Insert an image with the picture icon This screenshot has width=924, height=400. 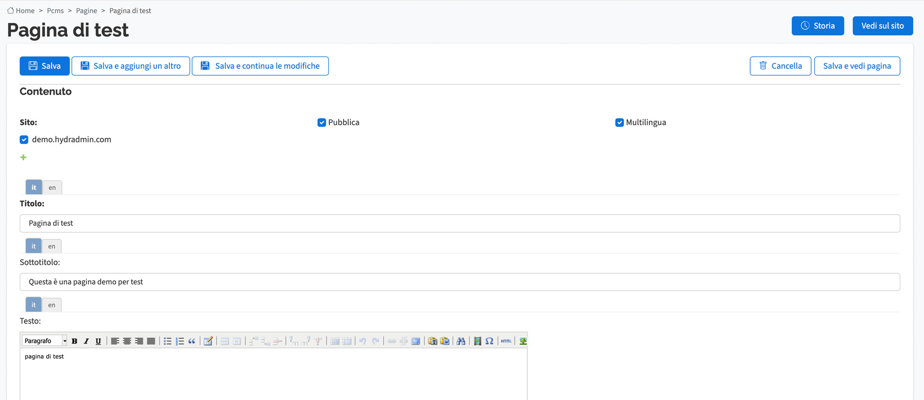click(523, 341)
